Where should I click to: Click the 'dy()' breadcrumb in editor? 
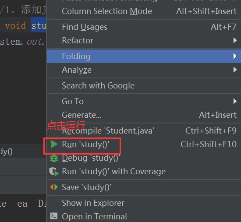[x=6, y=152]
